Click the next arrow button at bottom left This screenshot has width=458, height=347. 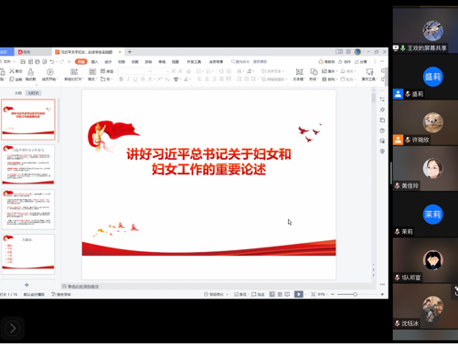point(12,329)
